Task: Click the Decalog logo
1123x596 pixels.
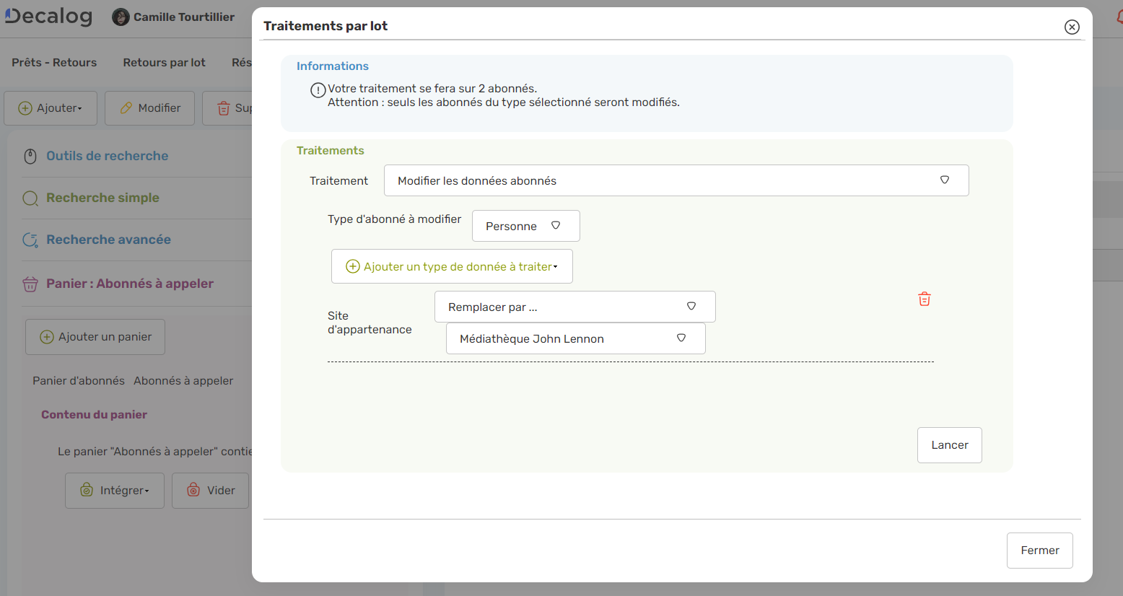Action: coord(48,16)
